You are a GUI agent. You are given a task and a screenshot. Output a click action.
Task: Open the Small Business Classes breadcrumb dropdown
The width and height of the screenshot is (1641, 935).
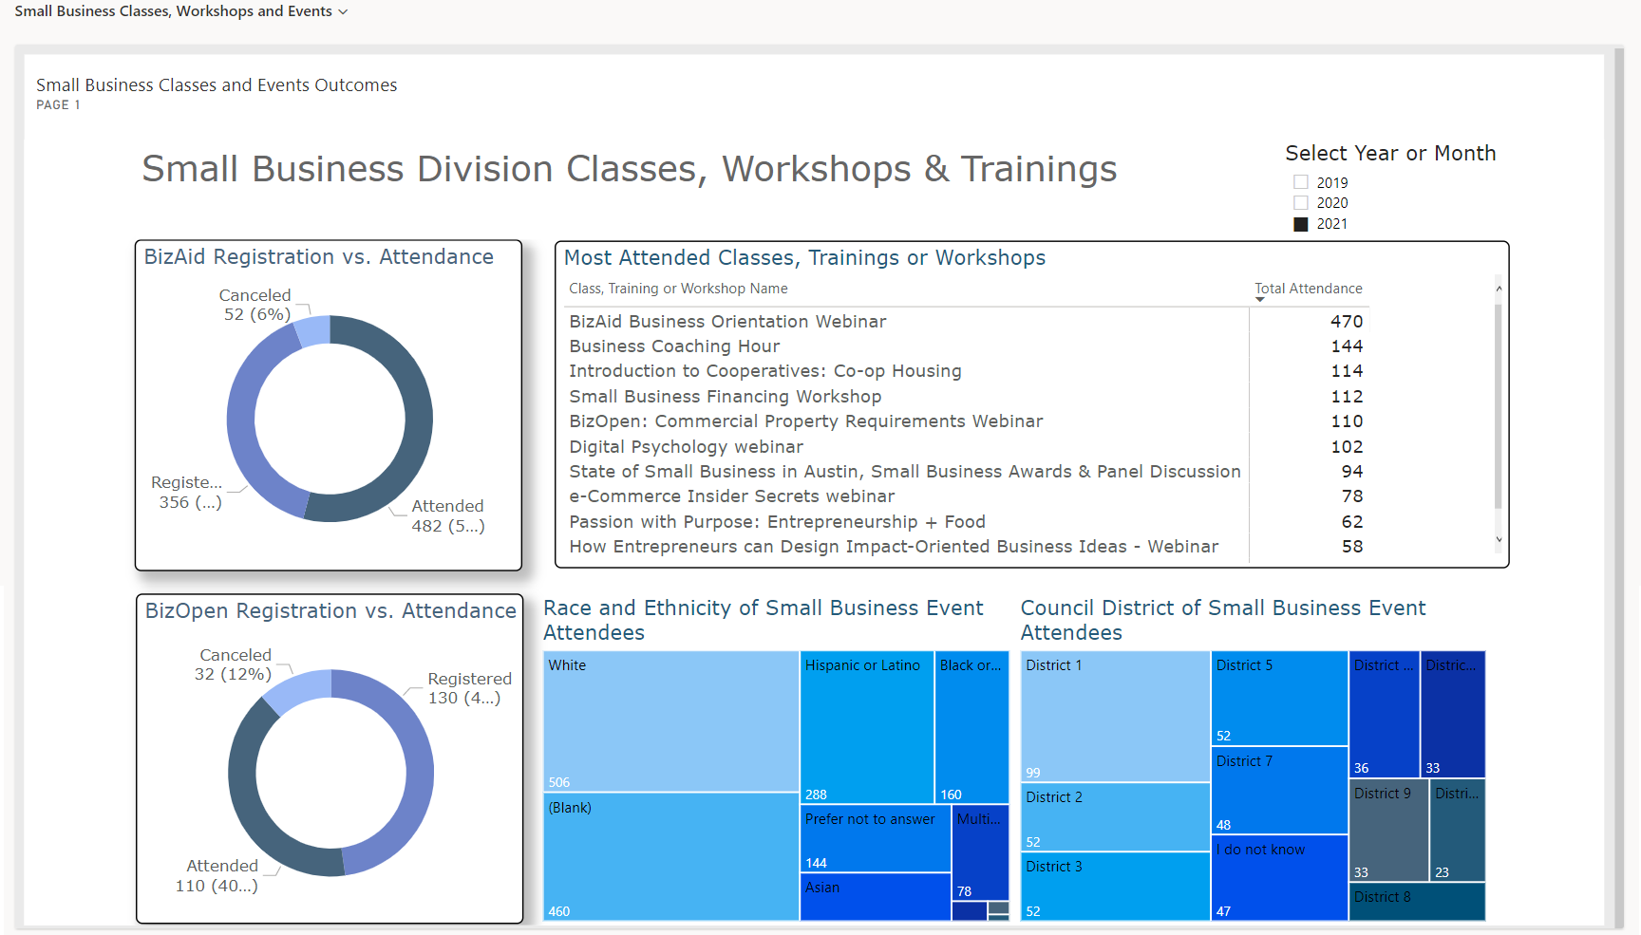pyautogui.click(x=342, y=11)
